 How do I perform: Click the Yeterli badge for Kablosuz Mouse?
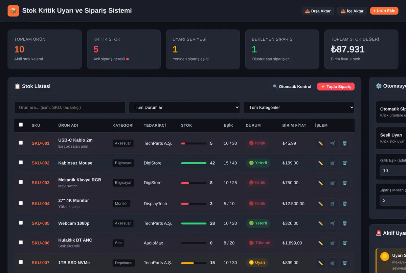coord(258,163)
